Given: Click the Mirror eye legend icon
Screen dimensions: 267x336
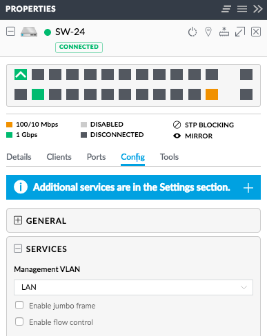Looking at the screenshot, I should [x=177, y=136].
